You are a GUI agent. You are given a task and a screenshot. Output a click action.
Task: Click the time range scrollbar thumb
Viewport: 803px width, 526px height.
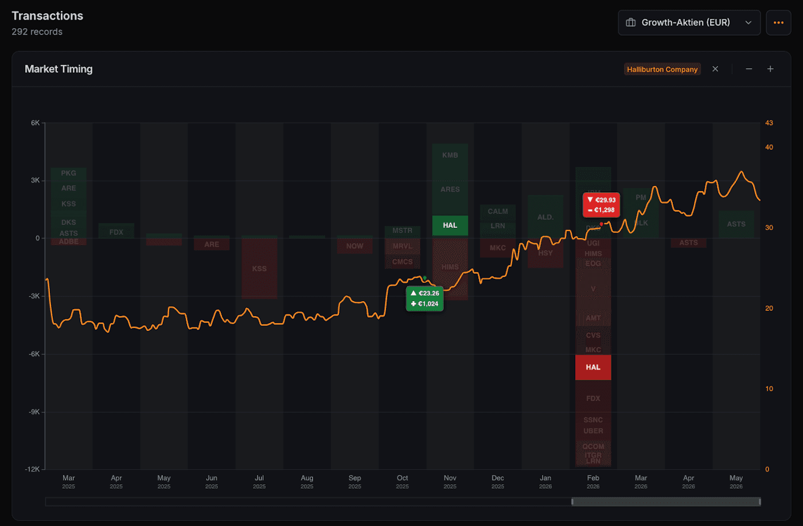point(666,502)
